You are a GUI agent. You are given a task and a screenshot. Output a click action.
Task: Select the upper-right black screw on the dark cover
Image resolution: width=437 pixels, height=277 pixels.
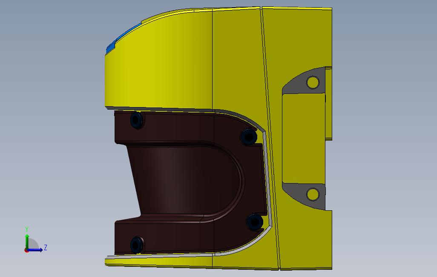(248, 136)
